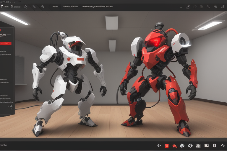Click the red curved arrow icon
The image size is (227, 151).
pos(174,145)
